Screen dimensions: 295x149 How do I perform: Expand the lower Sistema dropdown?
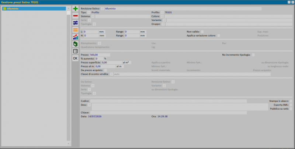click(93, 86)
